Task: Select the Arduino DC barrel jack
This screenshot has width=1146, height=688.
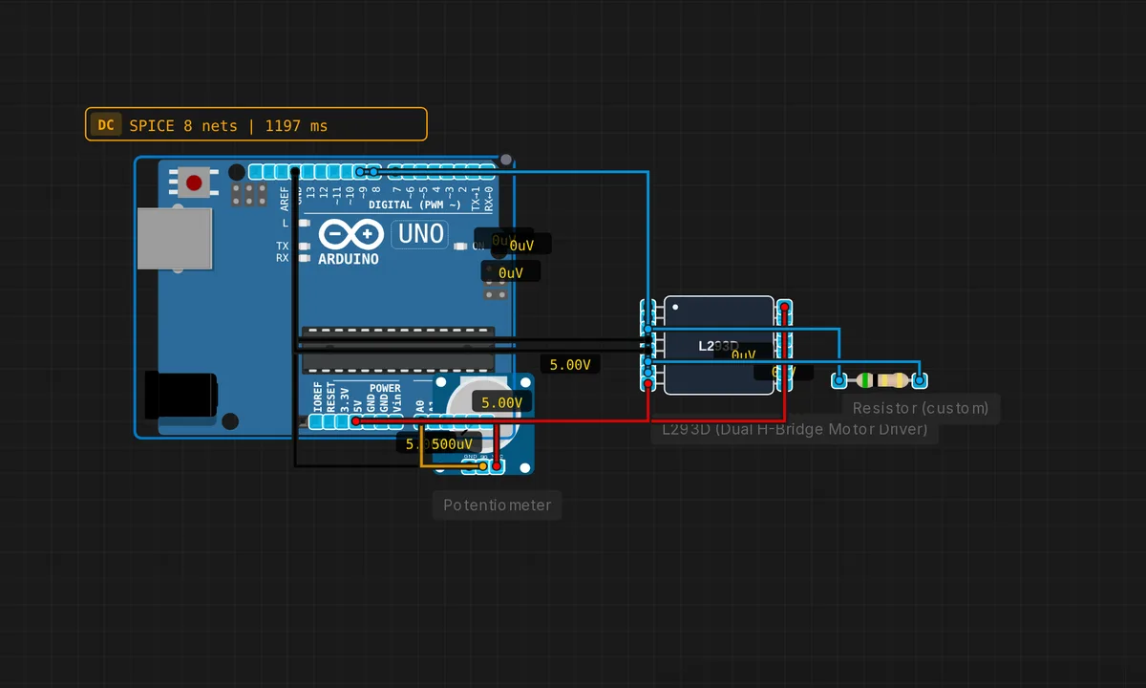Action: (x=181, y=395)
